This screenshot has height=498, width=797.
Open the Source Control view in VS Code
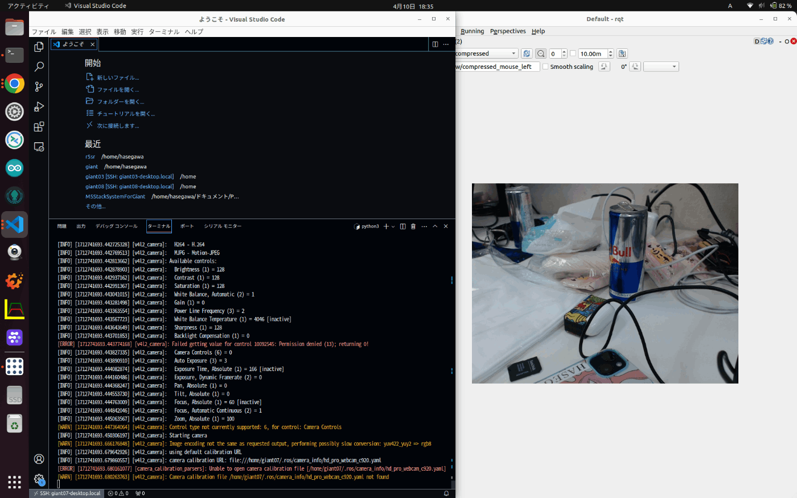coord(39,86)
